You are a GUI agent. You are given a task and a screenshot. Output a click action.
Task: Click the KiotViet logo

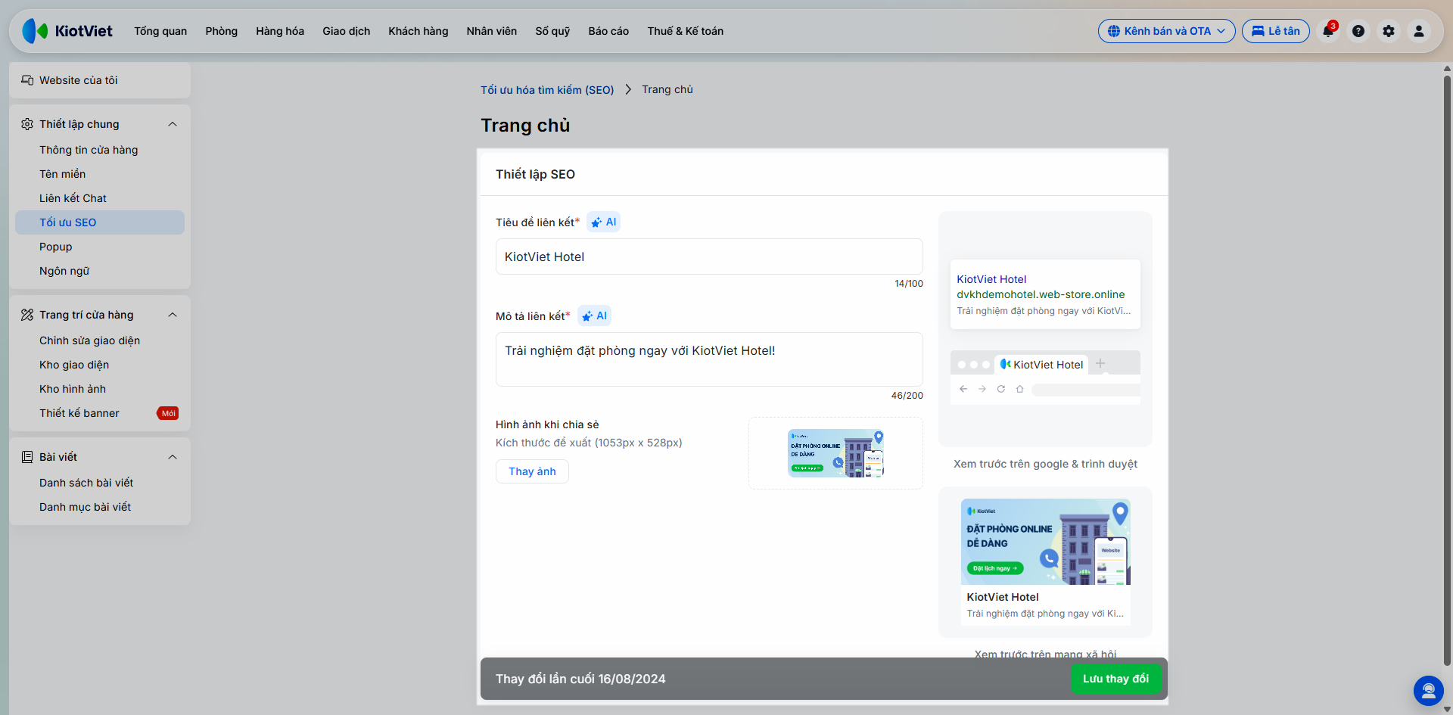[x=67, y=31]
